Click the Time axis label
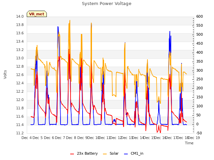 189,143
